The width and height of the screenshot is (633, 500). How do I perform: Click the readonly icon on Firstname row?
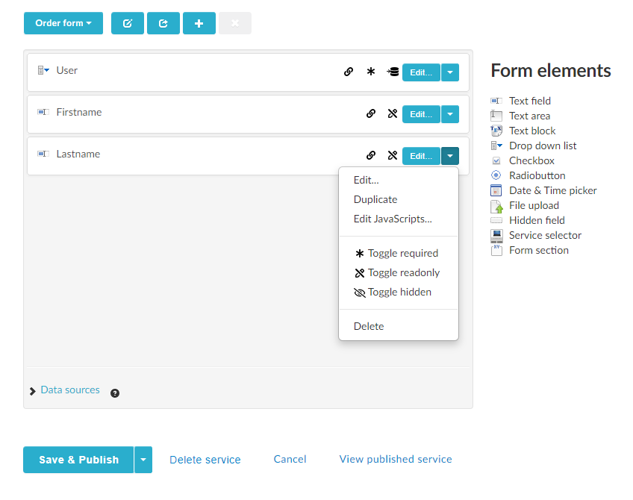(x=393, y=114)
